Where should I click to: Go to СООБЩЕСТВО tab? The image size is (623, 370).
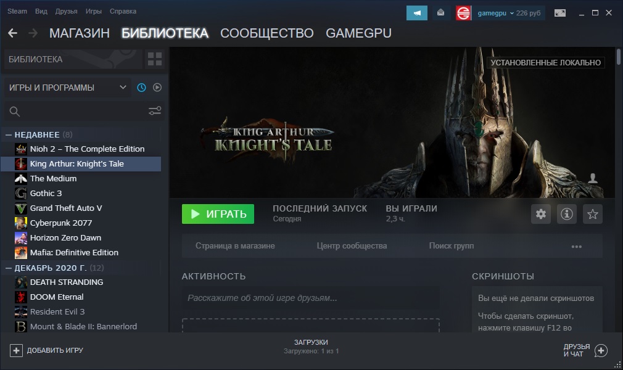[x=267, y=33]
